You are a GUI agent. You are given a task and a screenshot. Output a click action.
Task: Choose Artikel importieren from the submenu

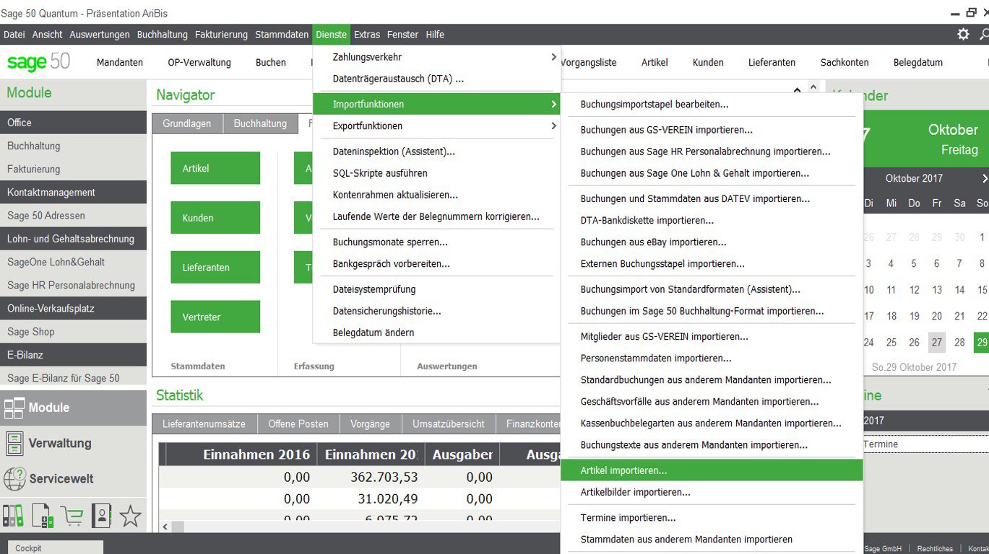(712, 470)
